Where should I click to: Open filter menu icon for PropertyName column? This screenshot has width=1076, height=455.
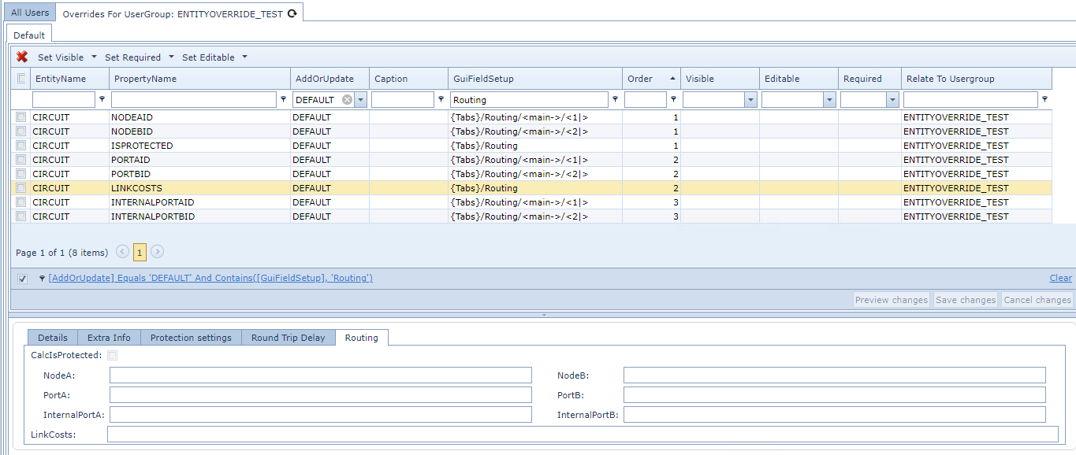click(x=283, y=100)
